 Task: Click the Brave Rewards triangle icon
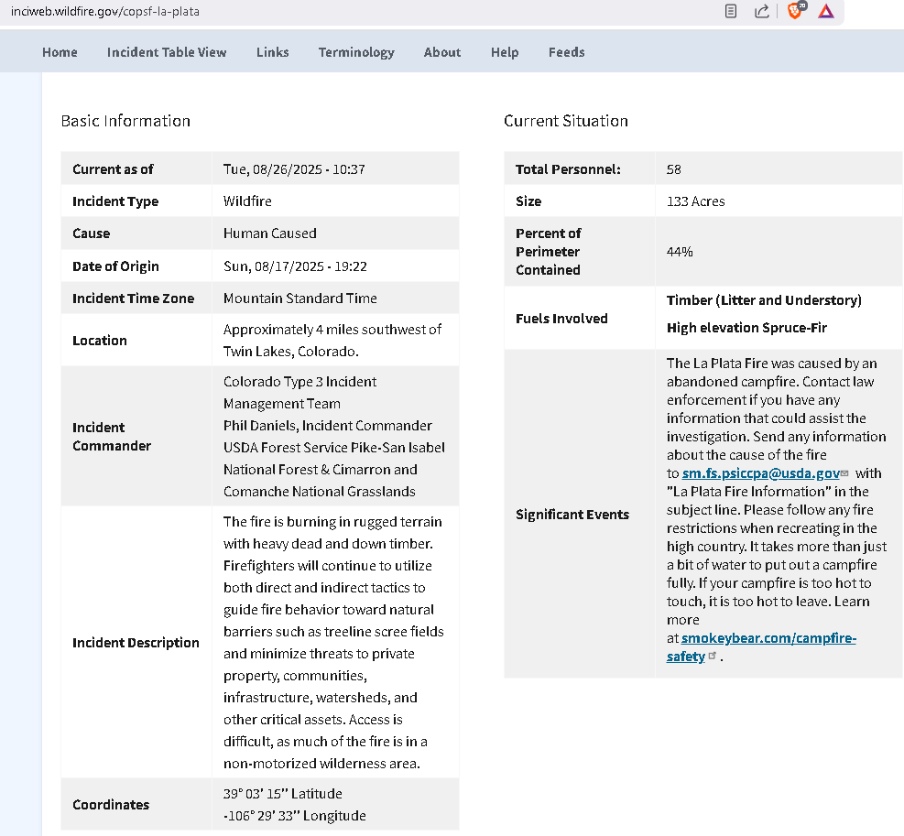pyautogui.click(x=826, y=11)
